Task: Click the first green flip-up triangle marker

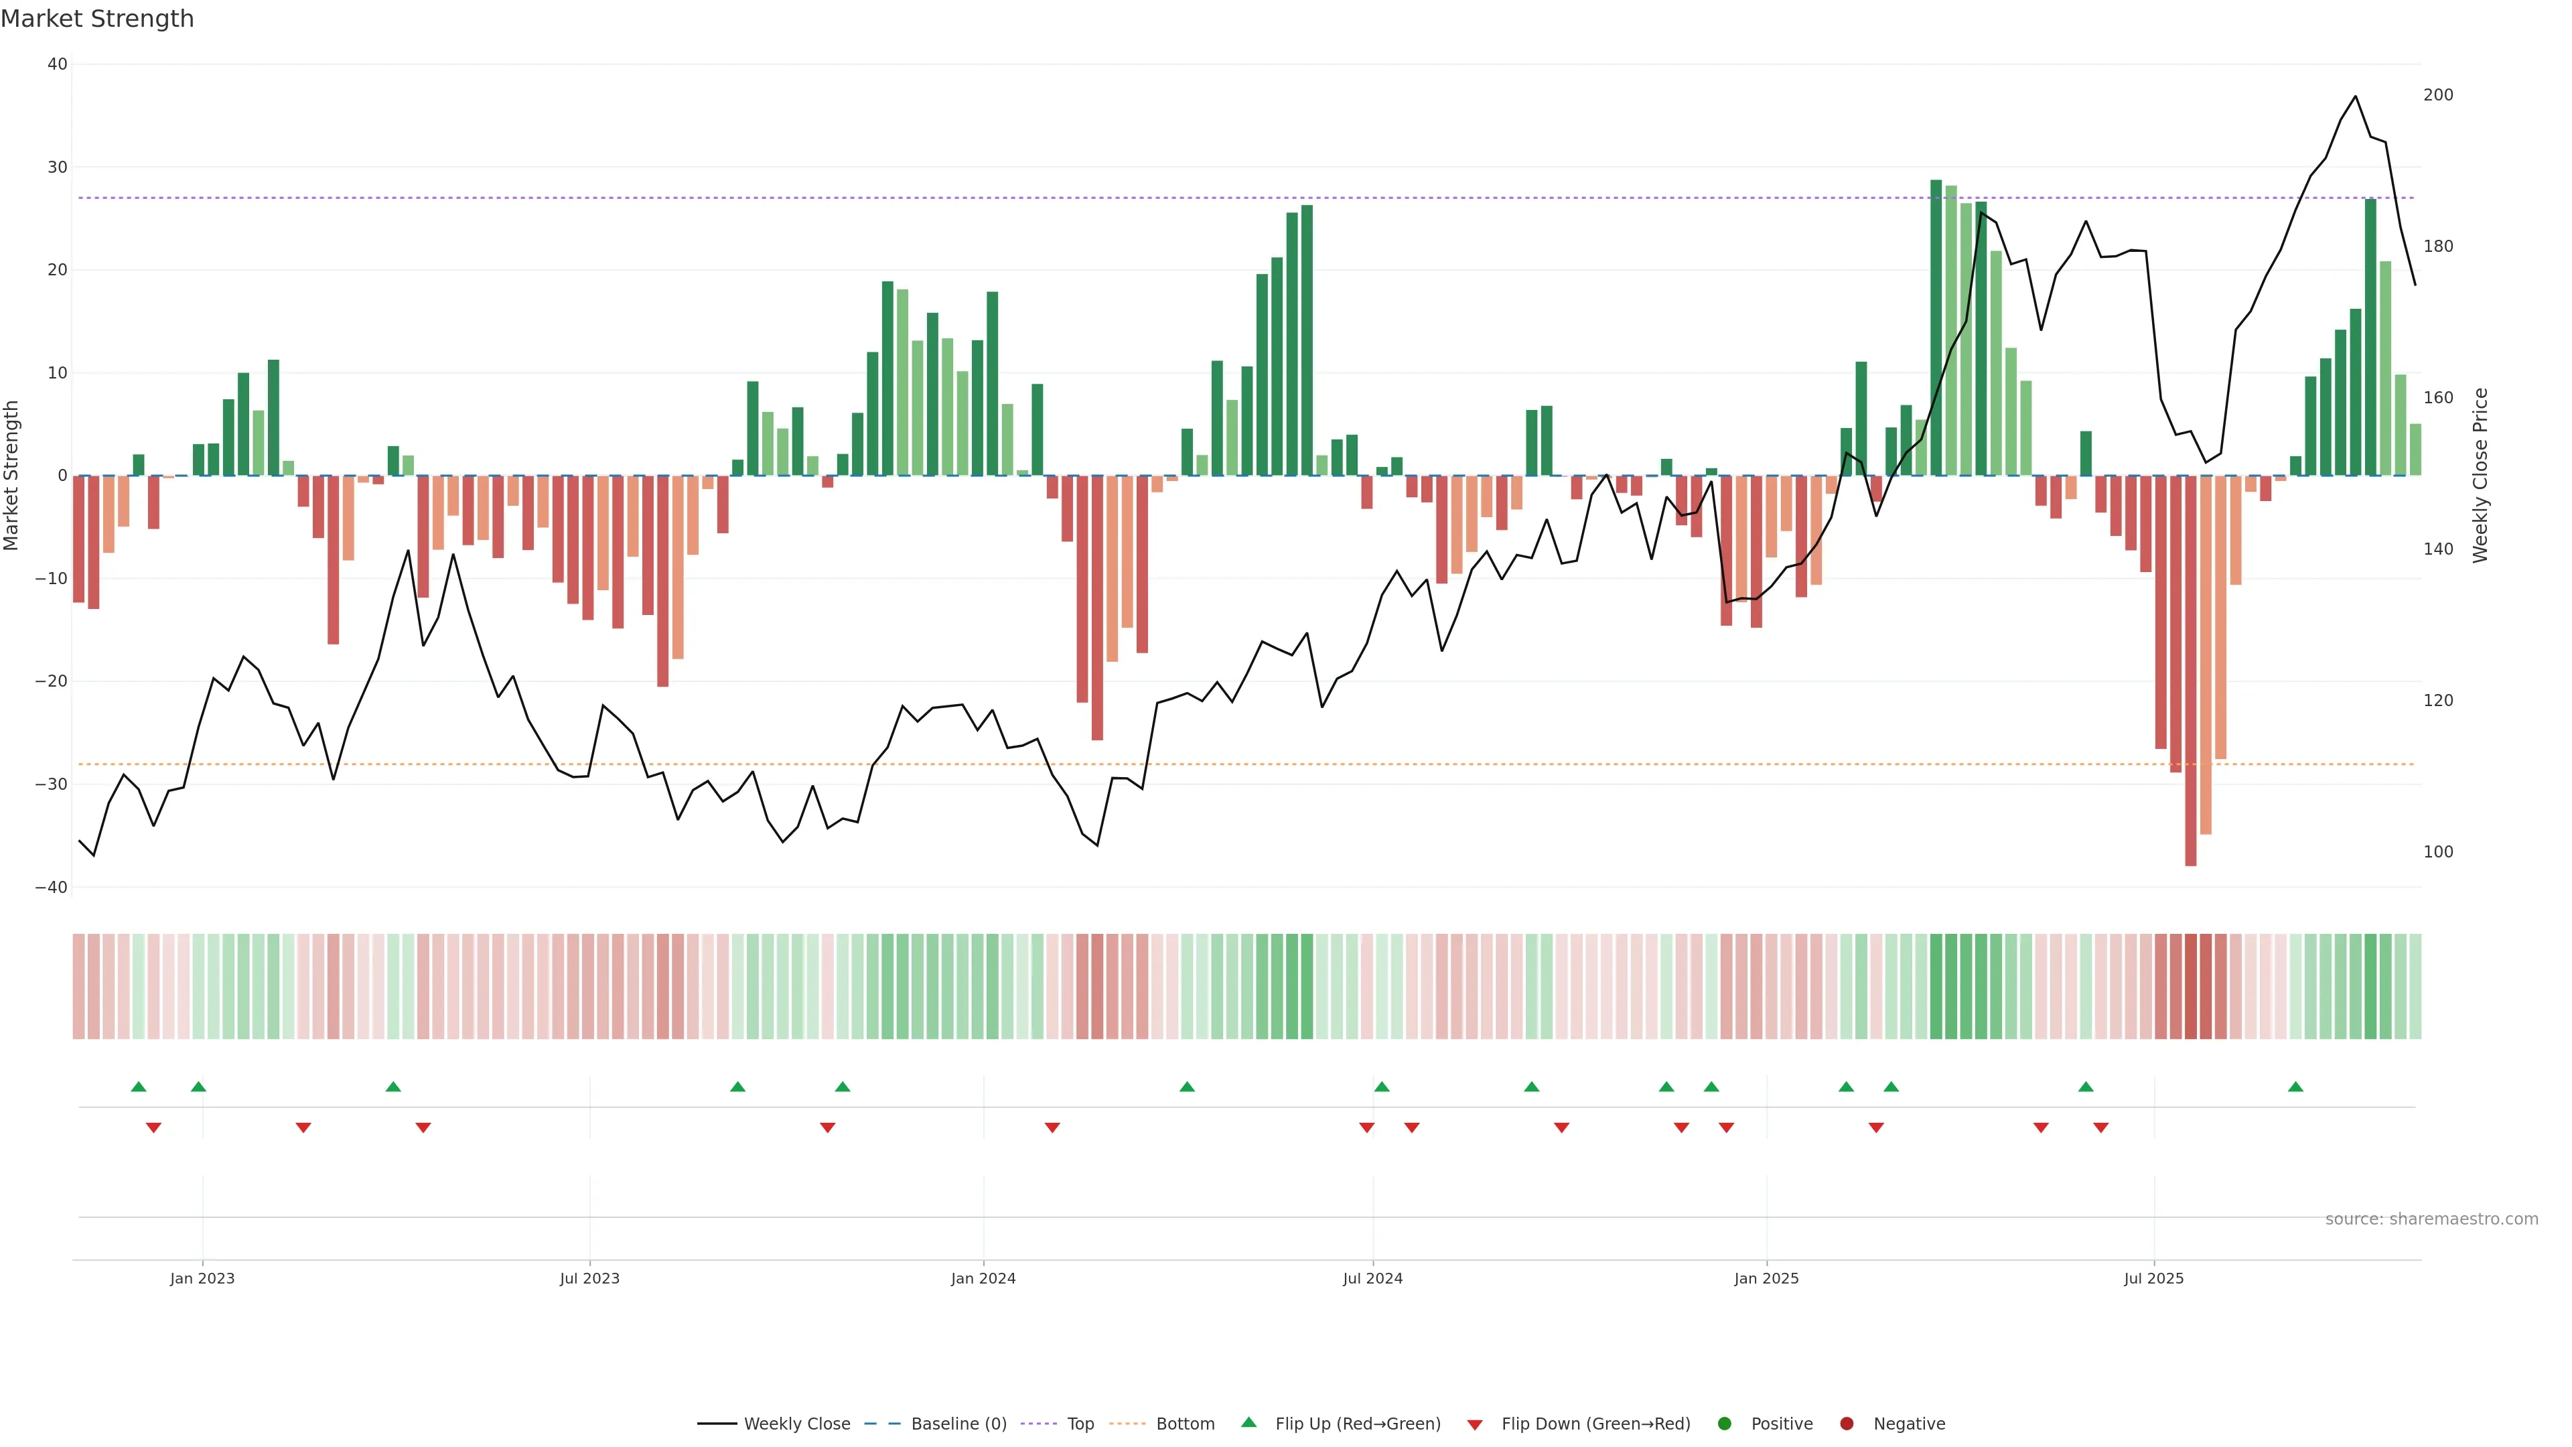Action: click(139, 1087)
